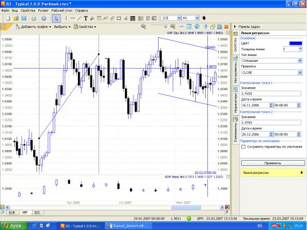307x230 pixels.
Task: Open the Свойства dropdown in chart toolbar
Action: (x=85, y=26)
